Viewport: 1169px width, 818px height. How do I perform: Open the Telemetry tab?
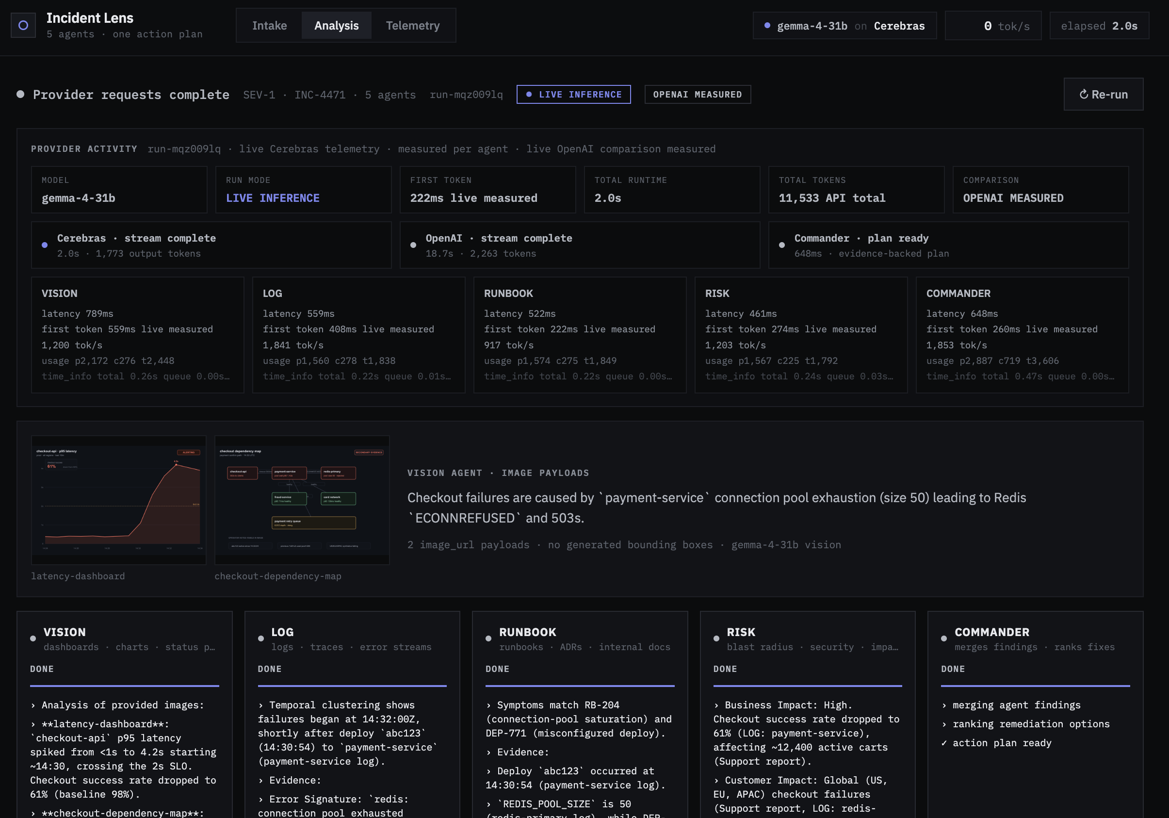point(412,25)
